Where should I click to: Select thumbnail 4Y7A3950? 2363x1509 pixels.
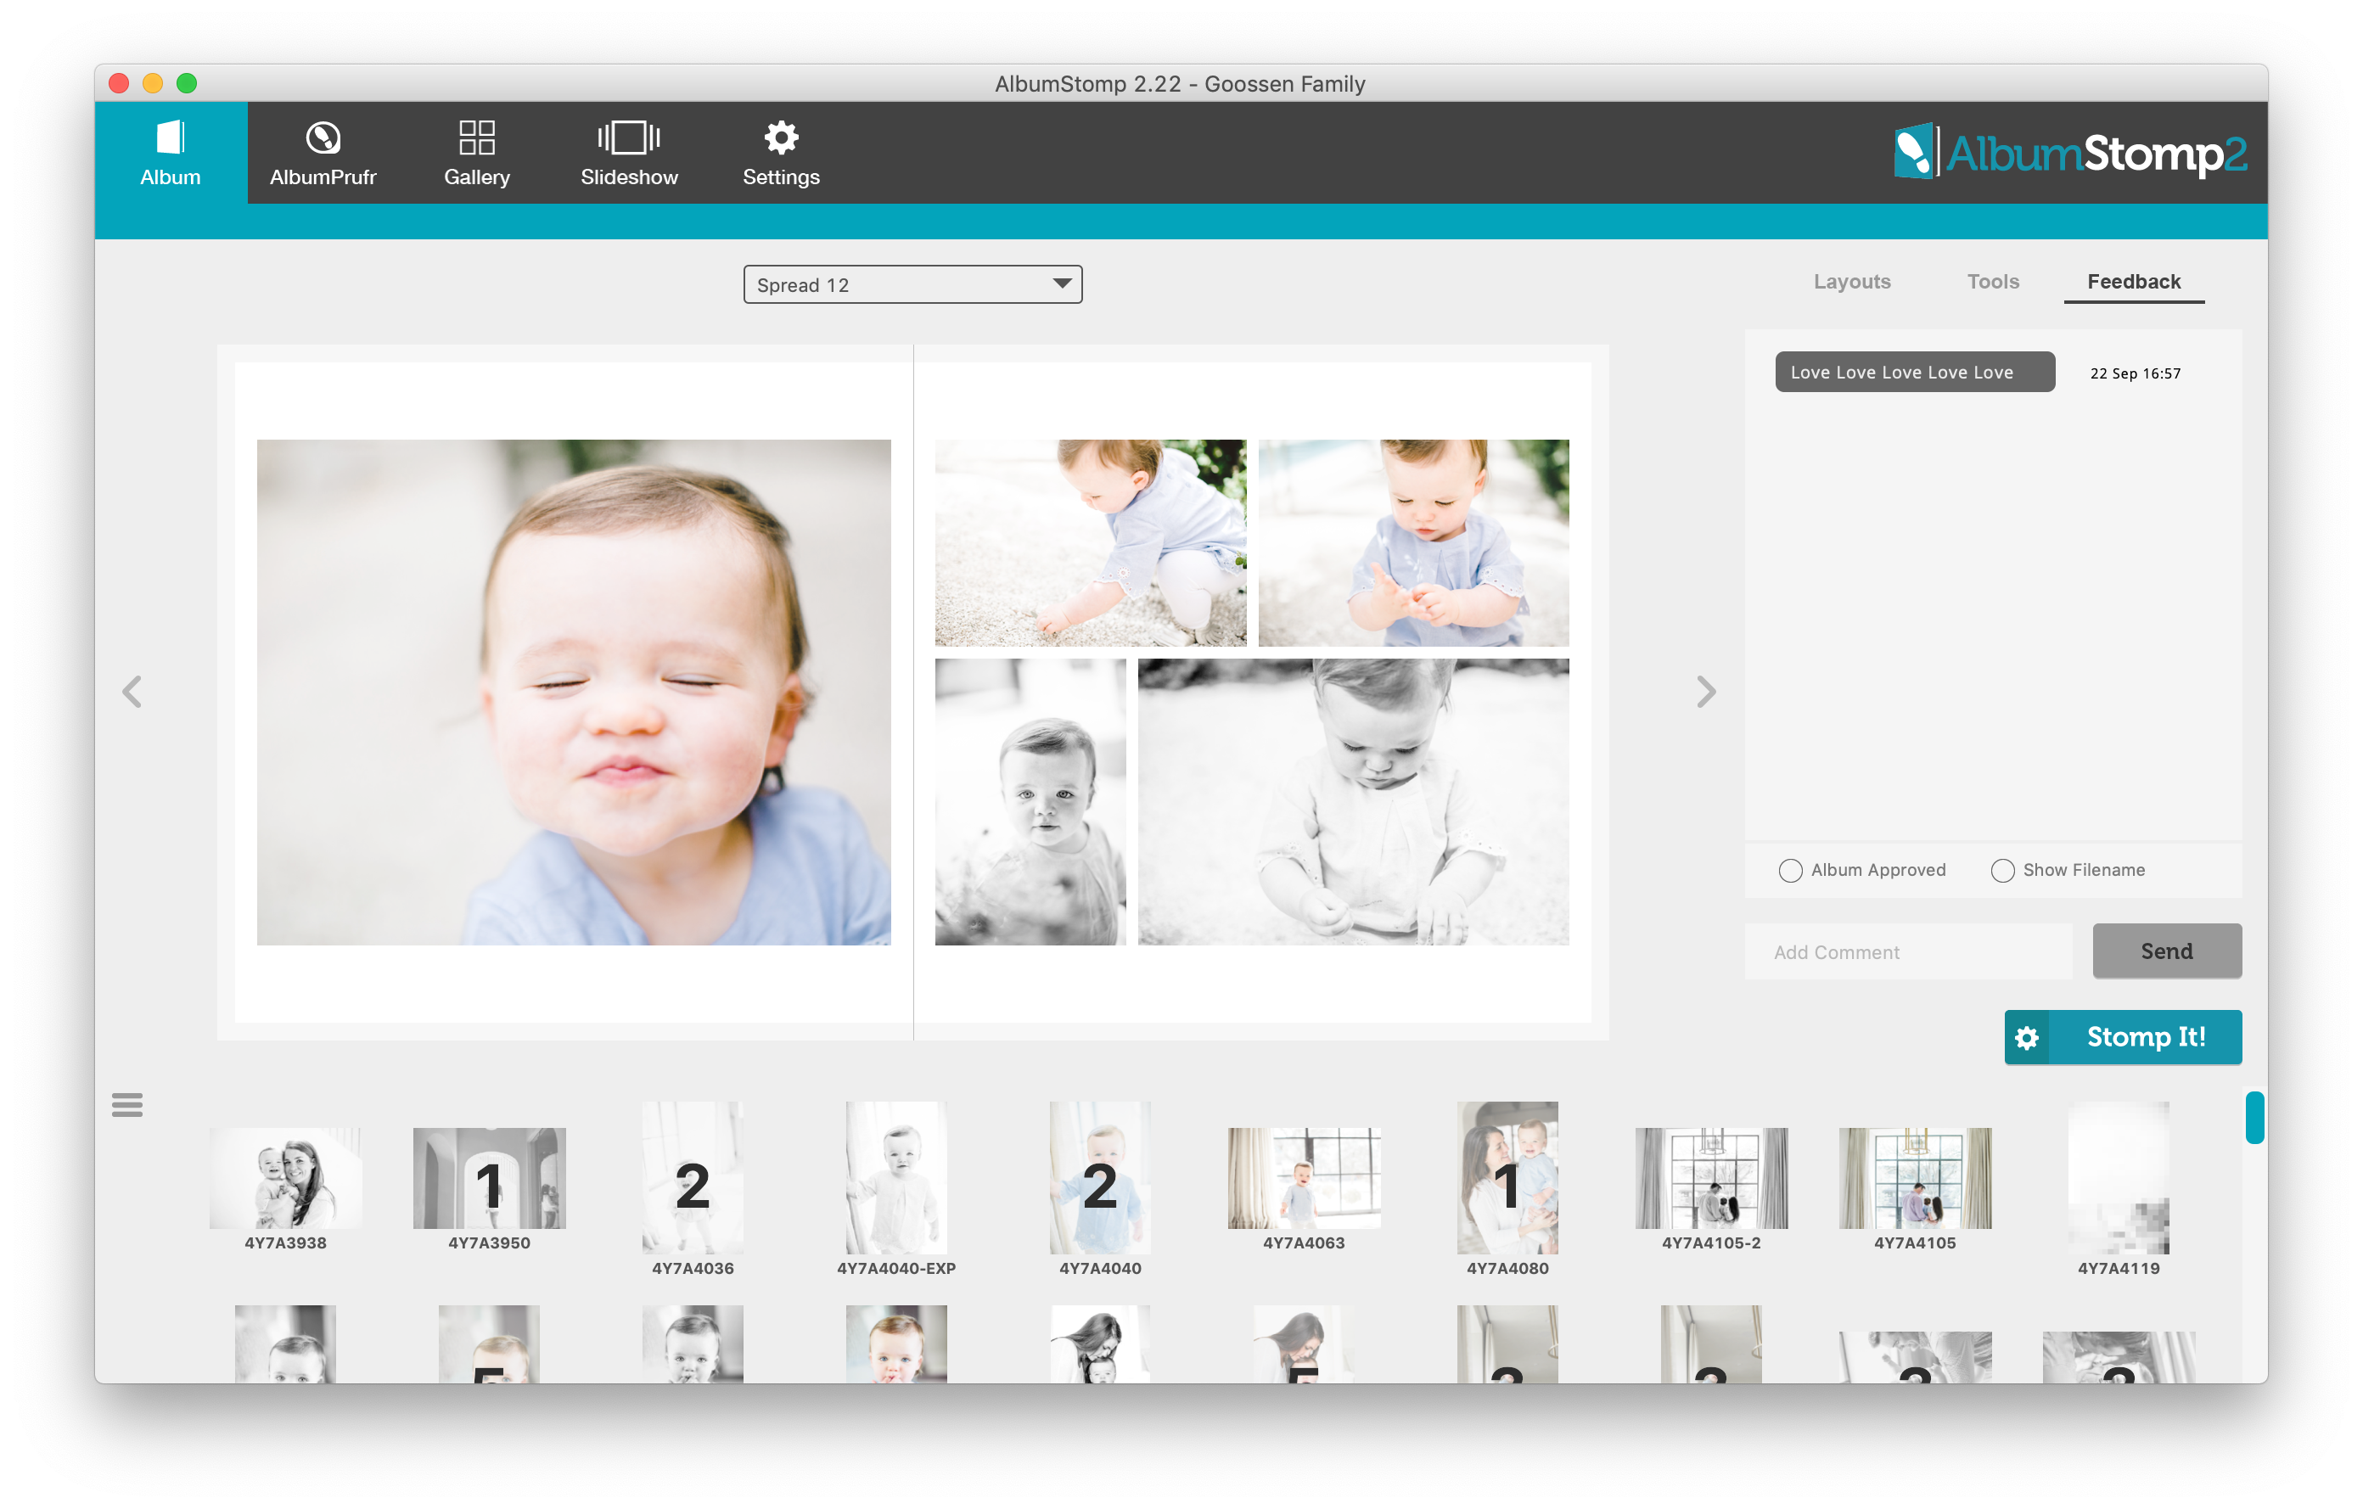point(490,1178)
